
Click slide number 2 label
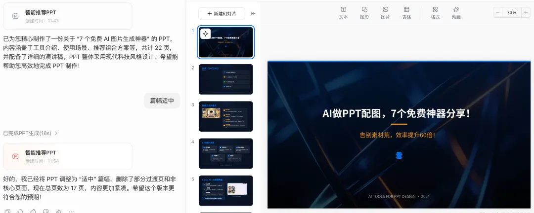pos(193,68)
